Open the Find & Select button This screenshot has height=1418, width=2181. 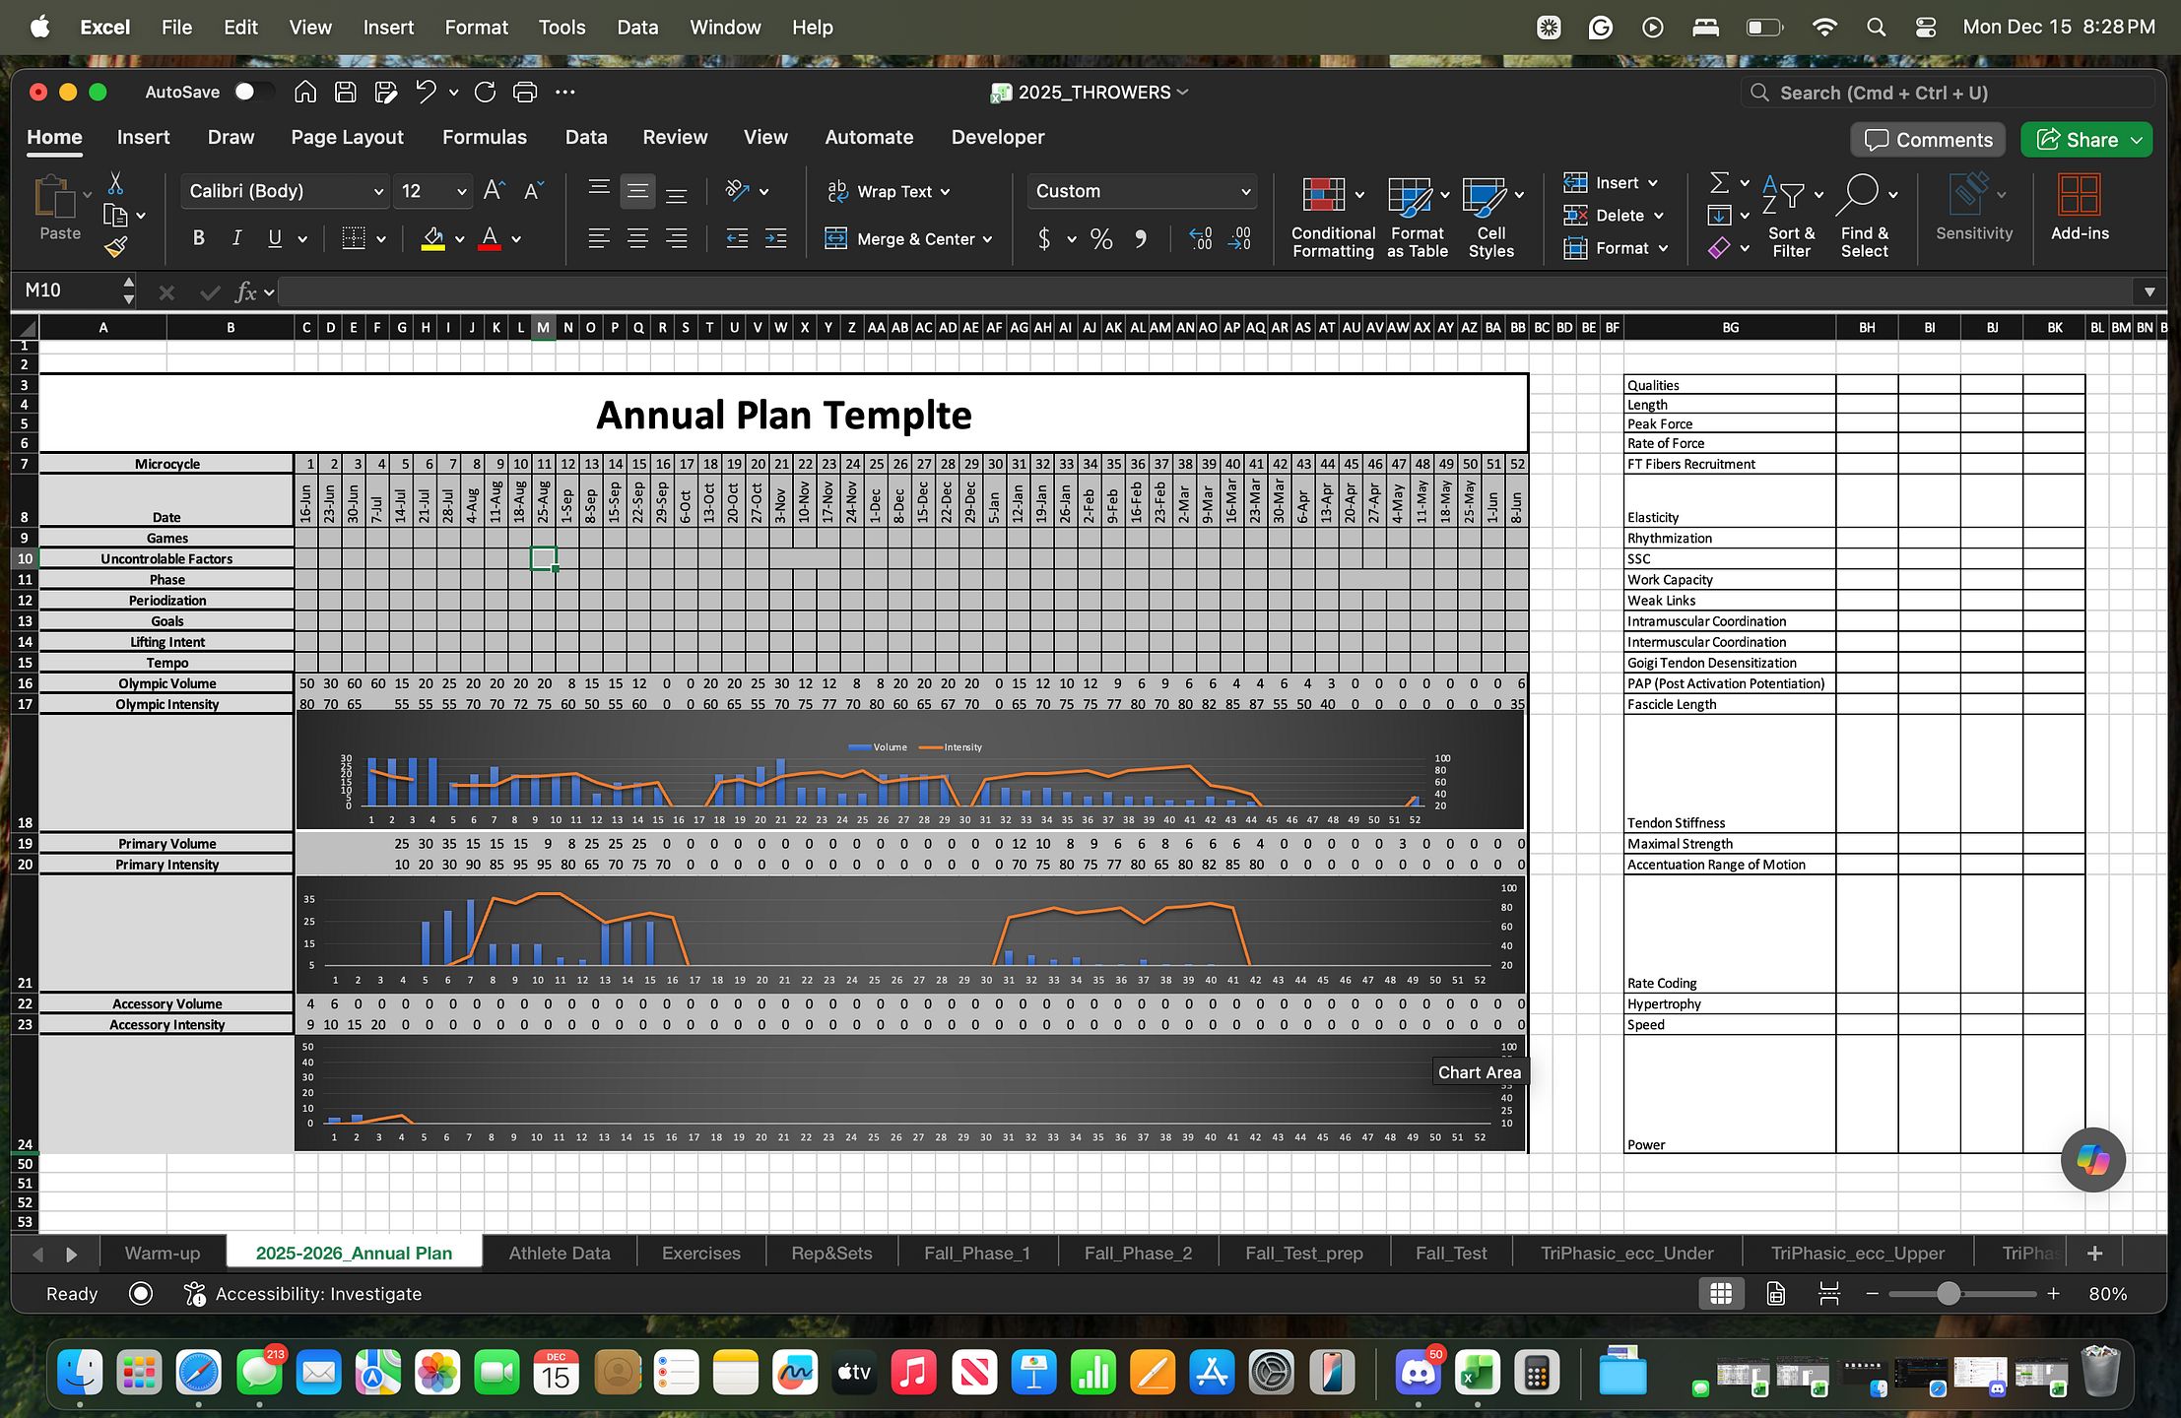1865,217
